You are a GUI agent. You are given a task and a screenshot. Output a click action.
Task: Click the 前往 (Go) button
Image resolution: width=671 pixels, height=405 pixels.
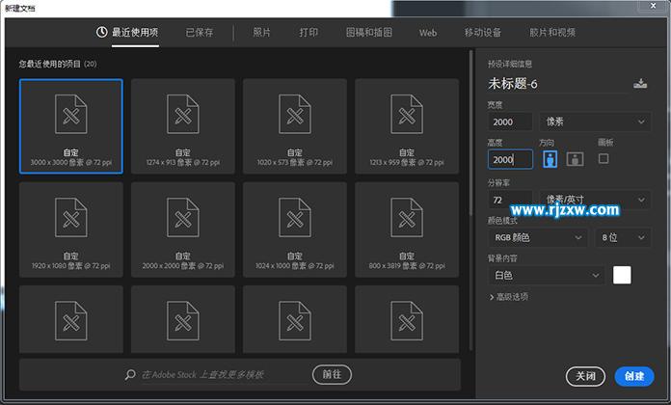[332, 374]
